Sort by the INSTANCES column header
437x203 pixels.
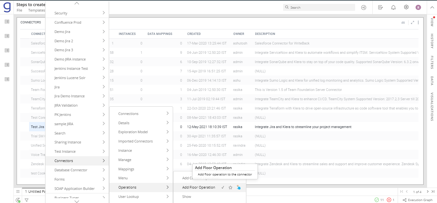click(127, 34)
